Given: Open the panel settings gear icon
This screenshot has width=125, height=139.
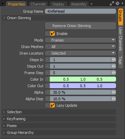Looking at the screenshot, I should pos(117,3).
